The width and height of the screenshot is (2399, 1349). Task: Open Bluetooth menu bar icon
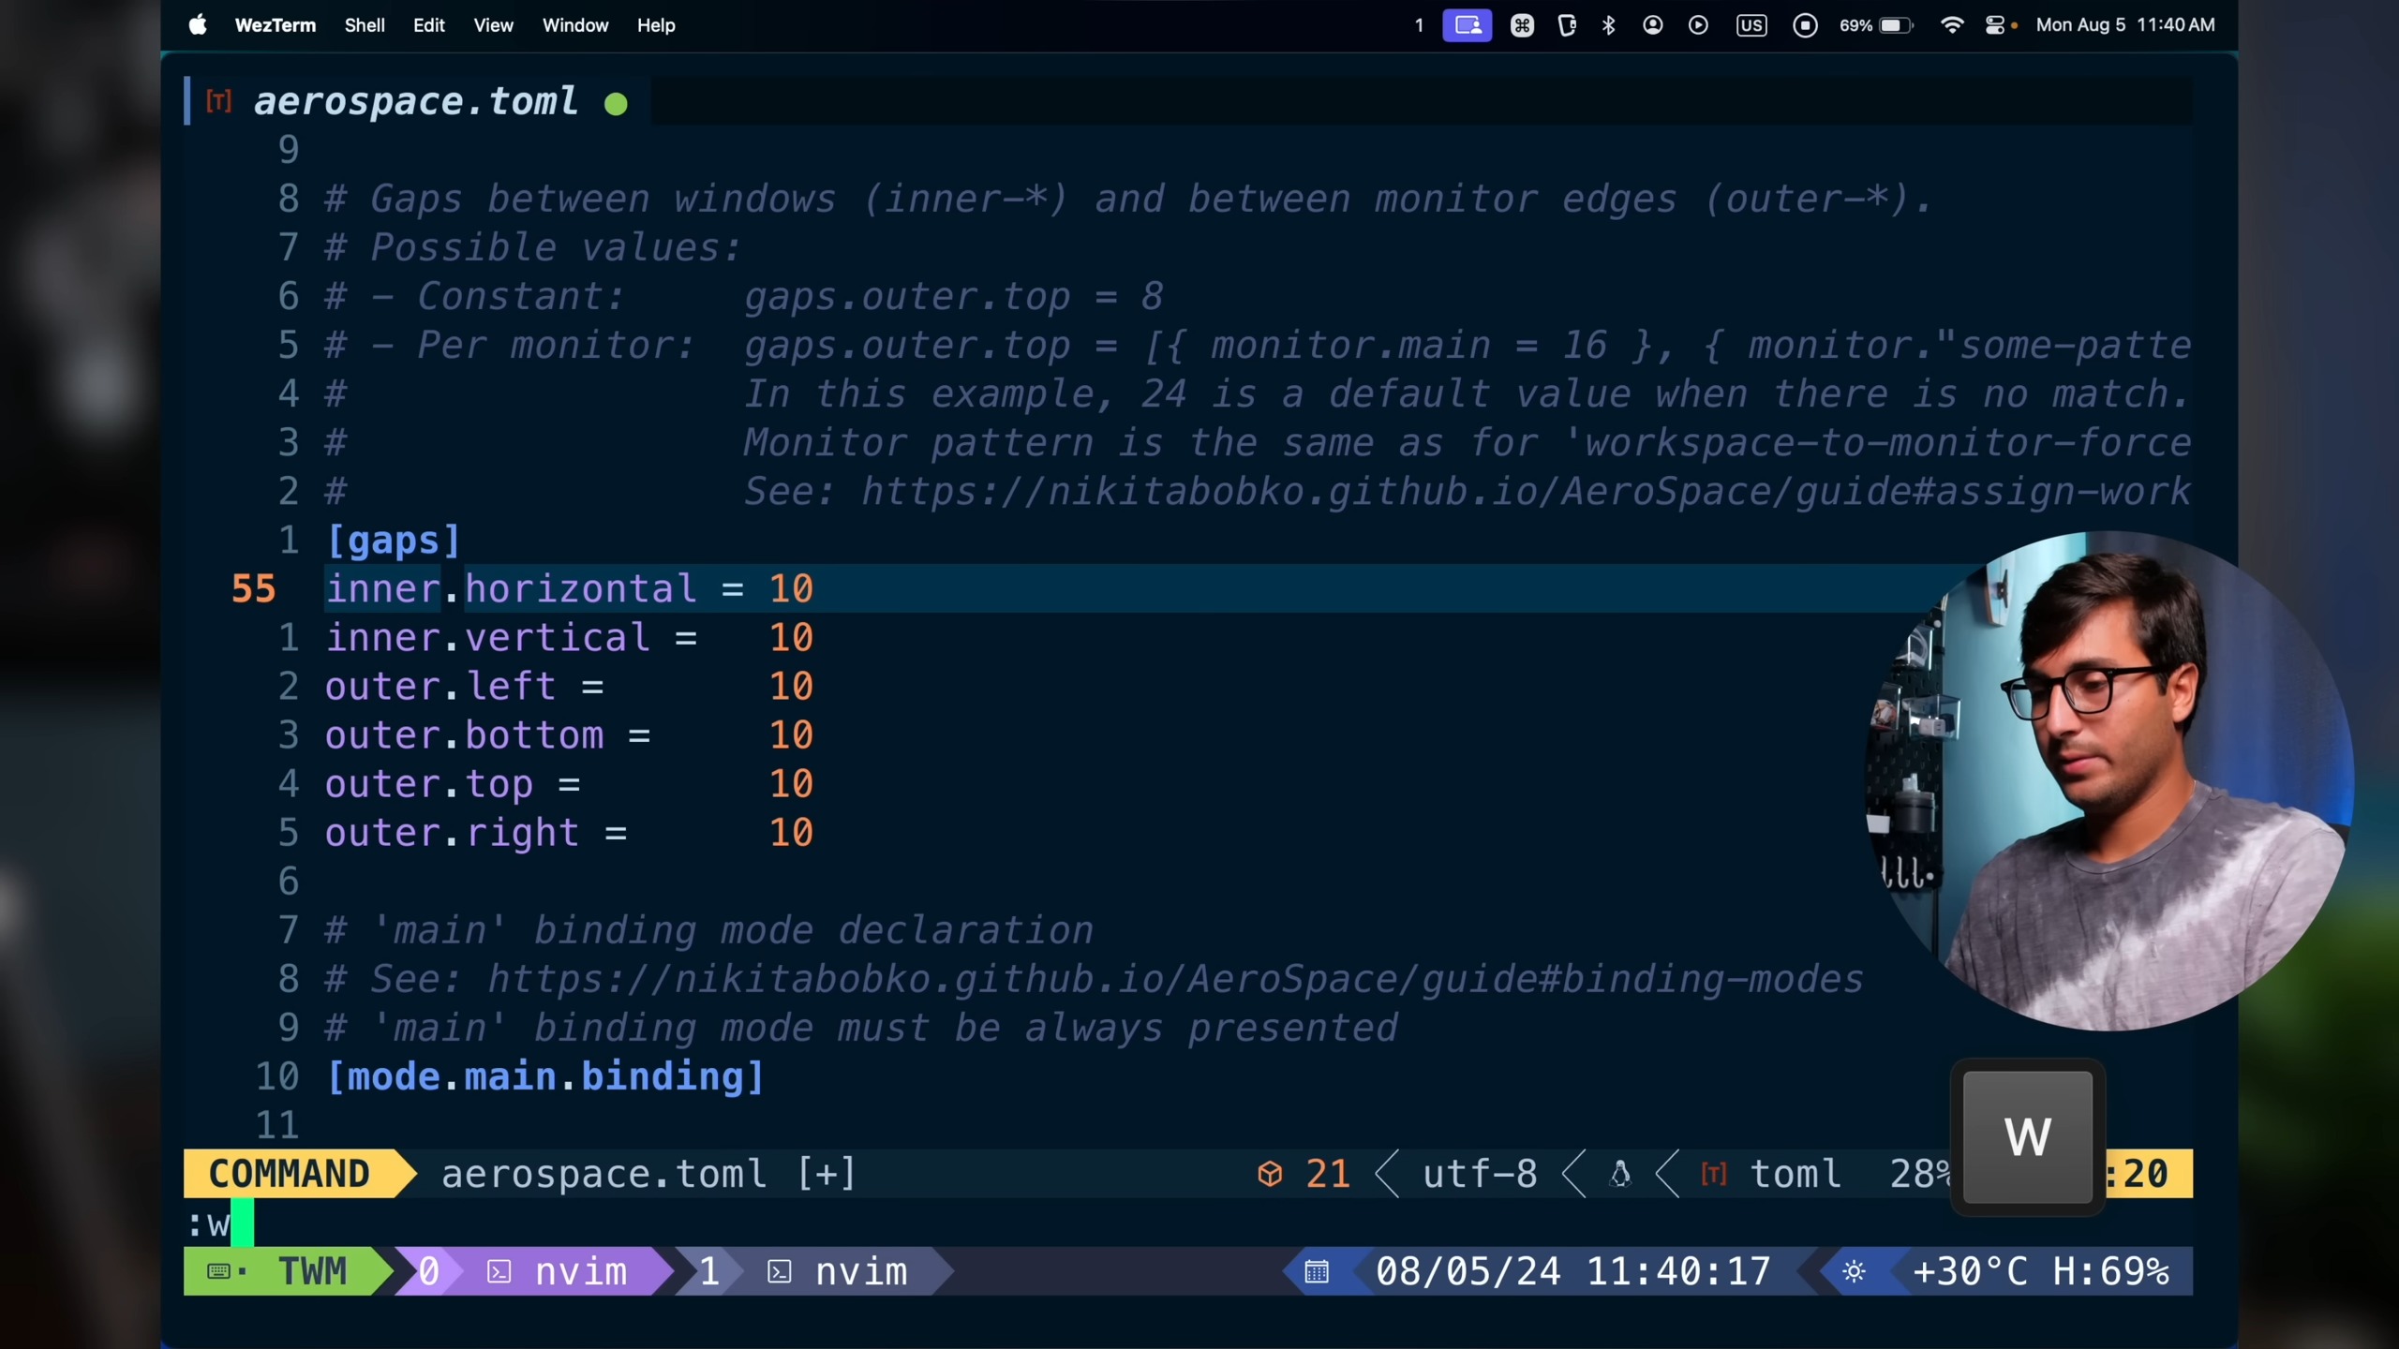(1609, 25)
